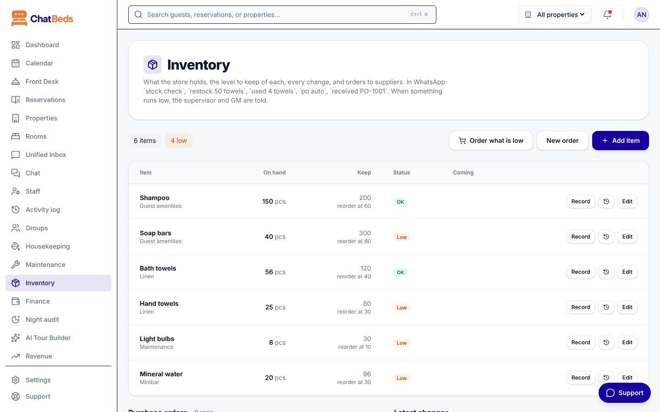Navigate to Revenue
660x412 pixels.
click(x=58, y=356)
